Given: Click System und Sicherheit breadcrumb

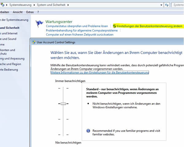Looking at the screenshot, I should (51, 5).
